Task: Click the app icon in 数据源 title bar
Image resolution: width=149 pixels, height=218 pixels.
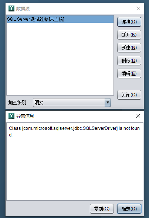Action: coord(11,8)
